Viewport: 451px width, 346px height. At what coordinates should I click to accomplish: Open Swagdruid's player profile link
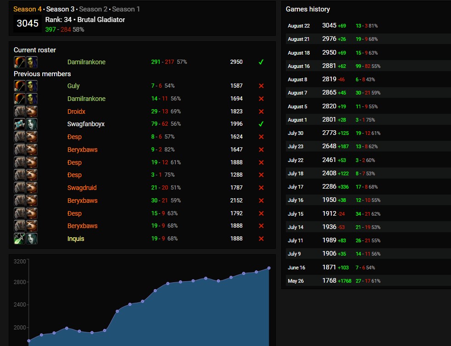(82, 188)
